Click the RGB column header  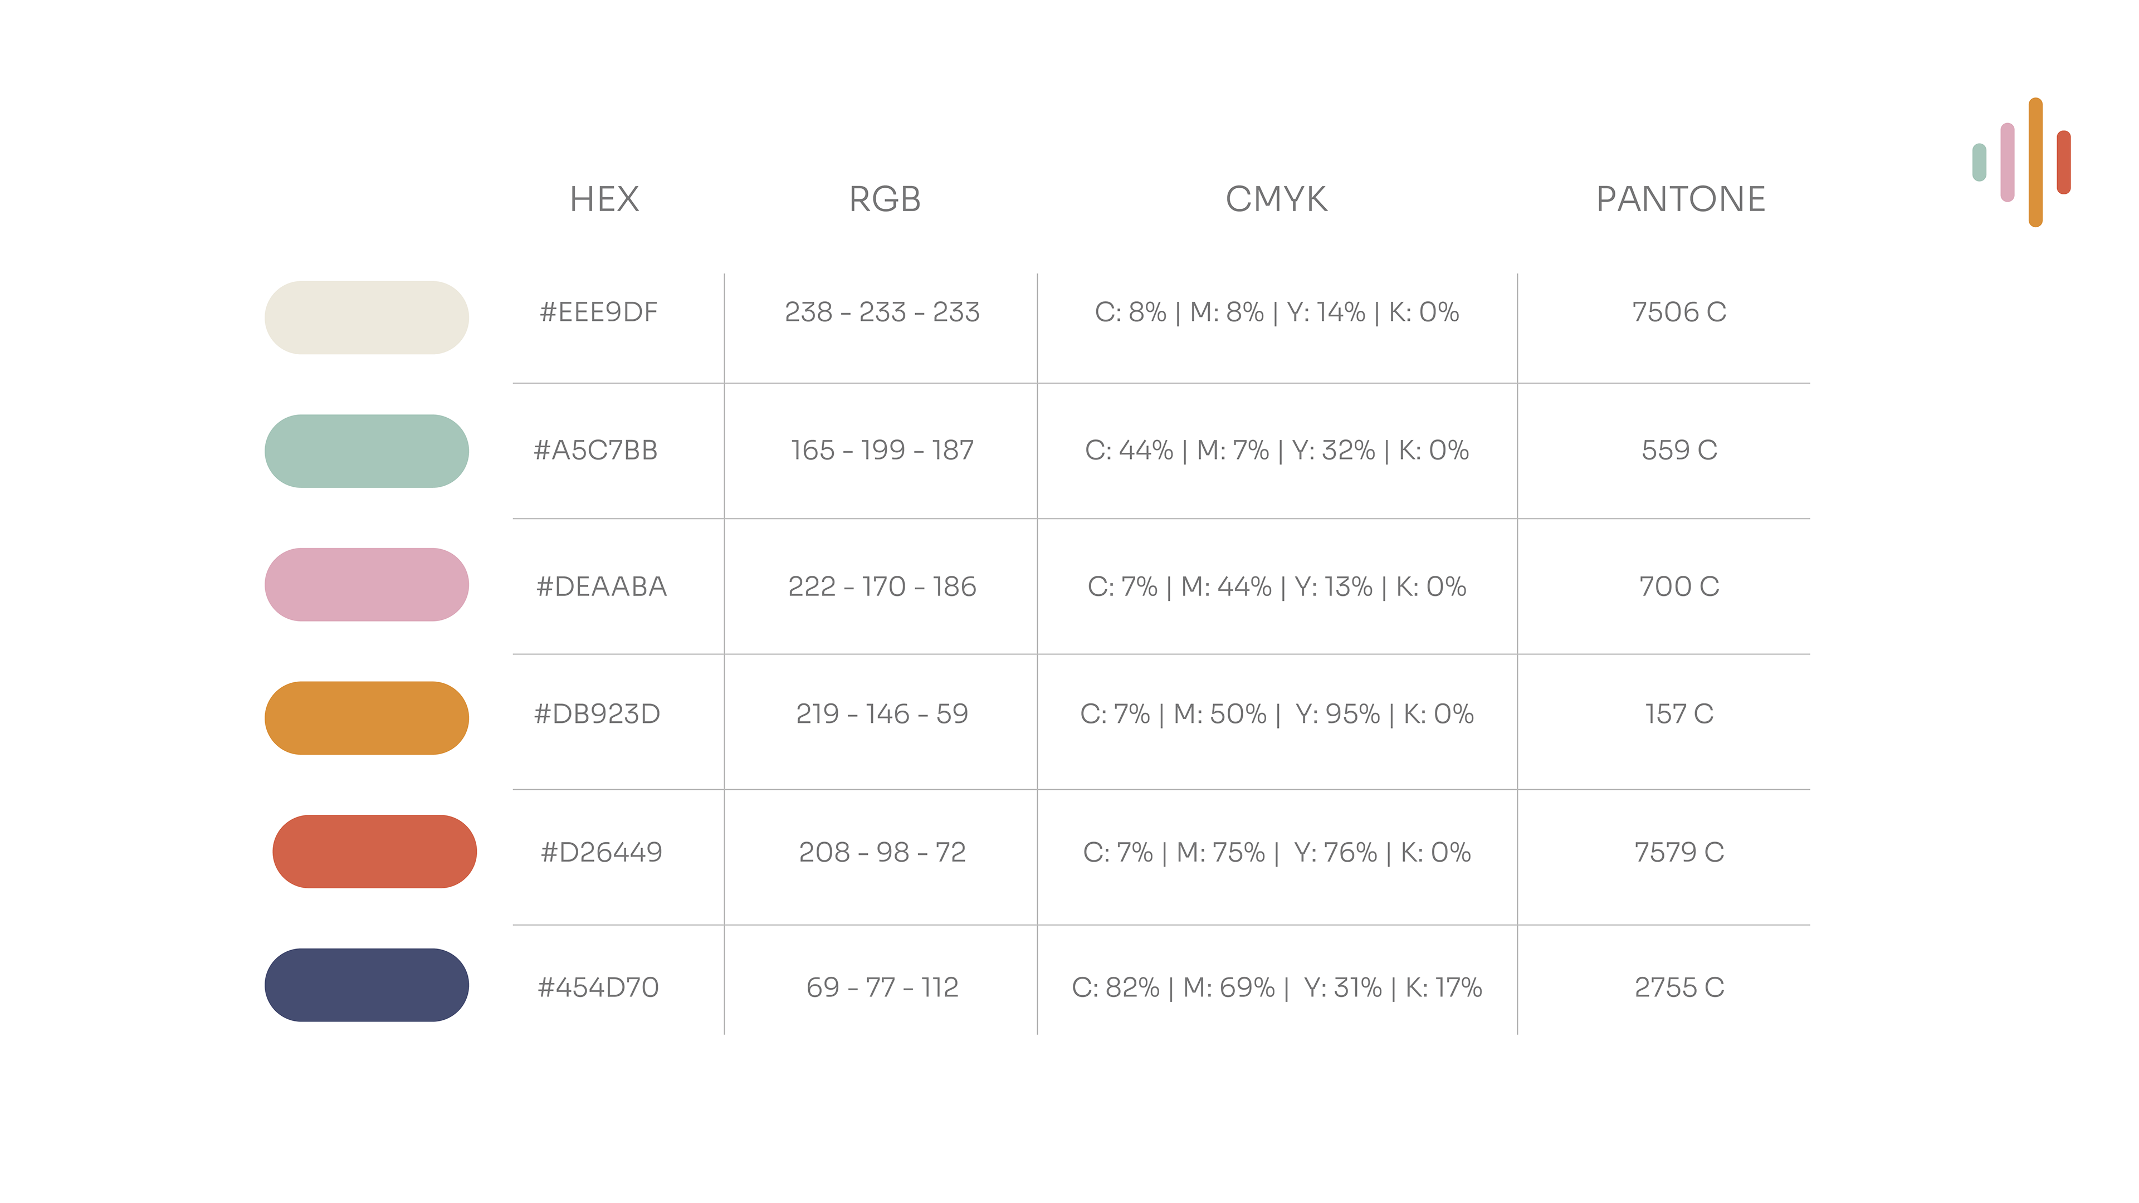click(885, 199)
